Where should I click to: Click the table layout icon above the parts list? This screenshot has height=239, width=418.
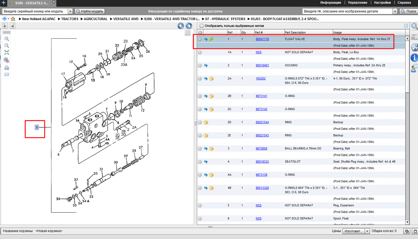coord(406,26)
